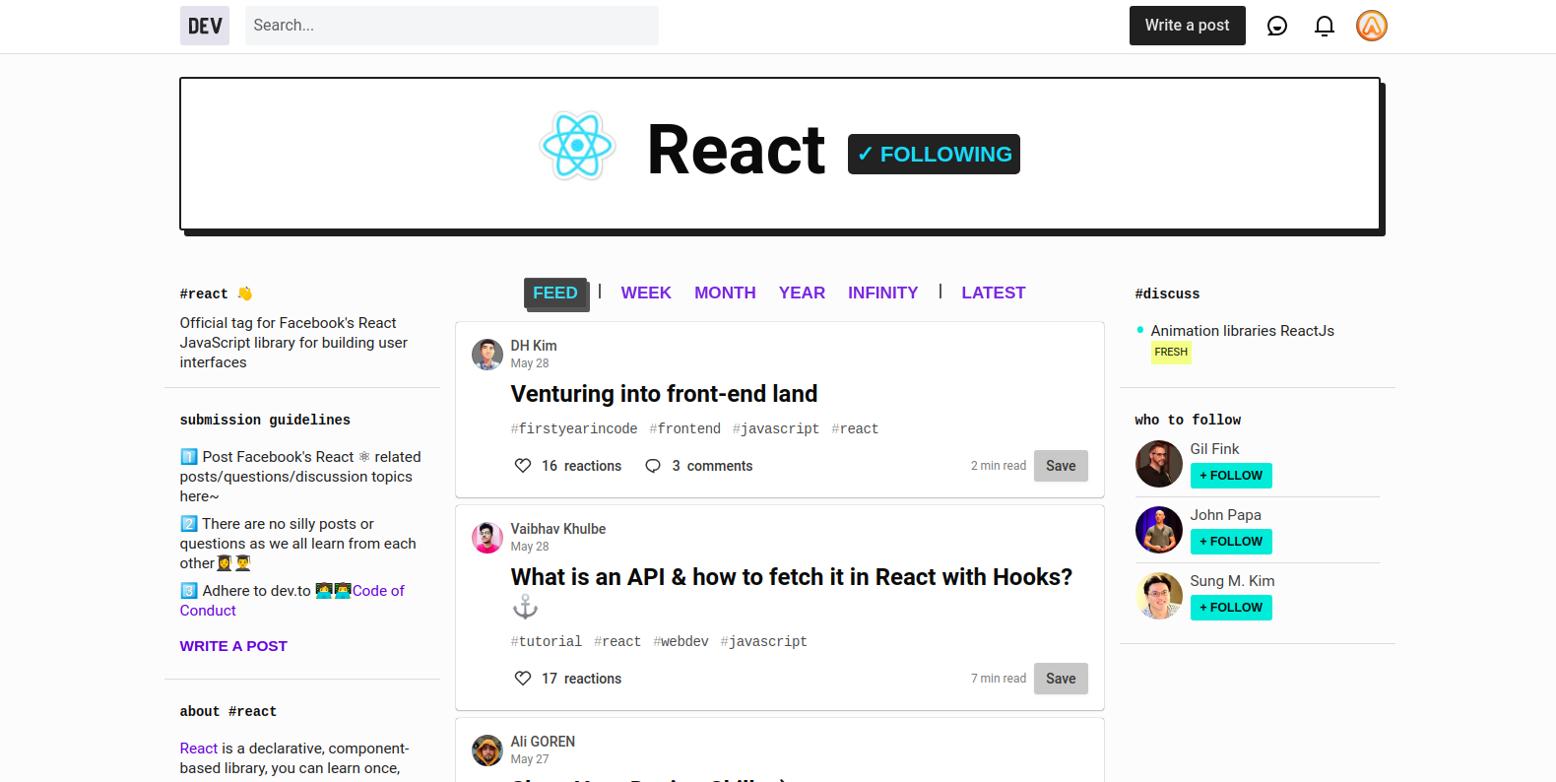Click the comment bubble icon with 3 comments
The width and height of the screenshot is (1556, 782).
(653, 466)
